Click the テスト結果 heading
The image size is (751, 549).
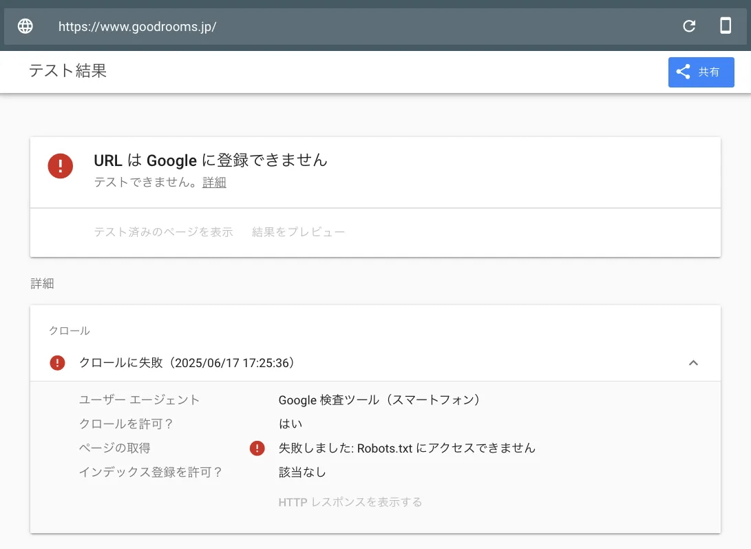pos(67,71)
